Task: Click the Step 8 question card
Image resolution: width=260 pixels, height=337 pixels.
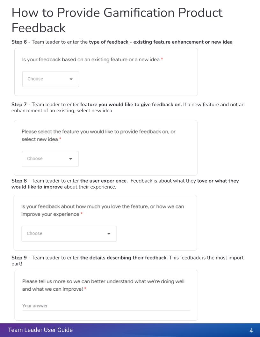Action: pos(105,222)
